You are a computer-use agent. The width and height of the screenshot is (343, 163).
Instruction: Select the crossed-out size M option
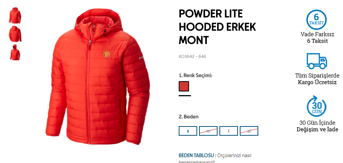click(x=208, y=131)
